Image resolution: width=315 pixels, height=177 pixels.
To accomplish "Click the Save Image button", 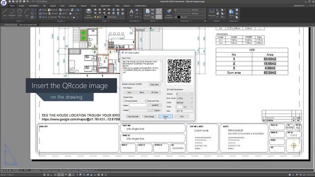I will pos(149,117).
